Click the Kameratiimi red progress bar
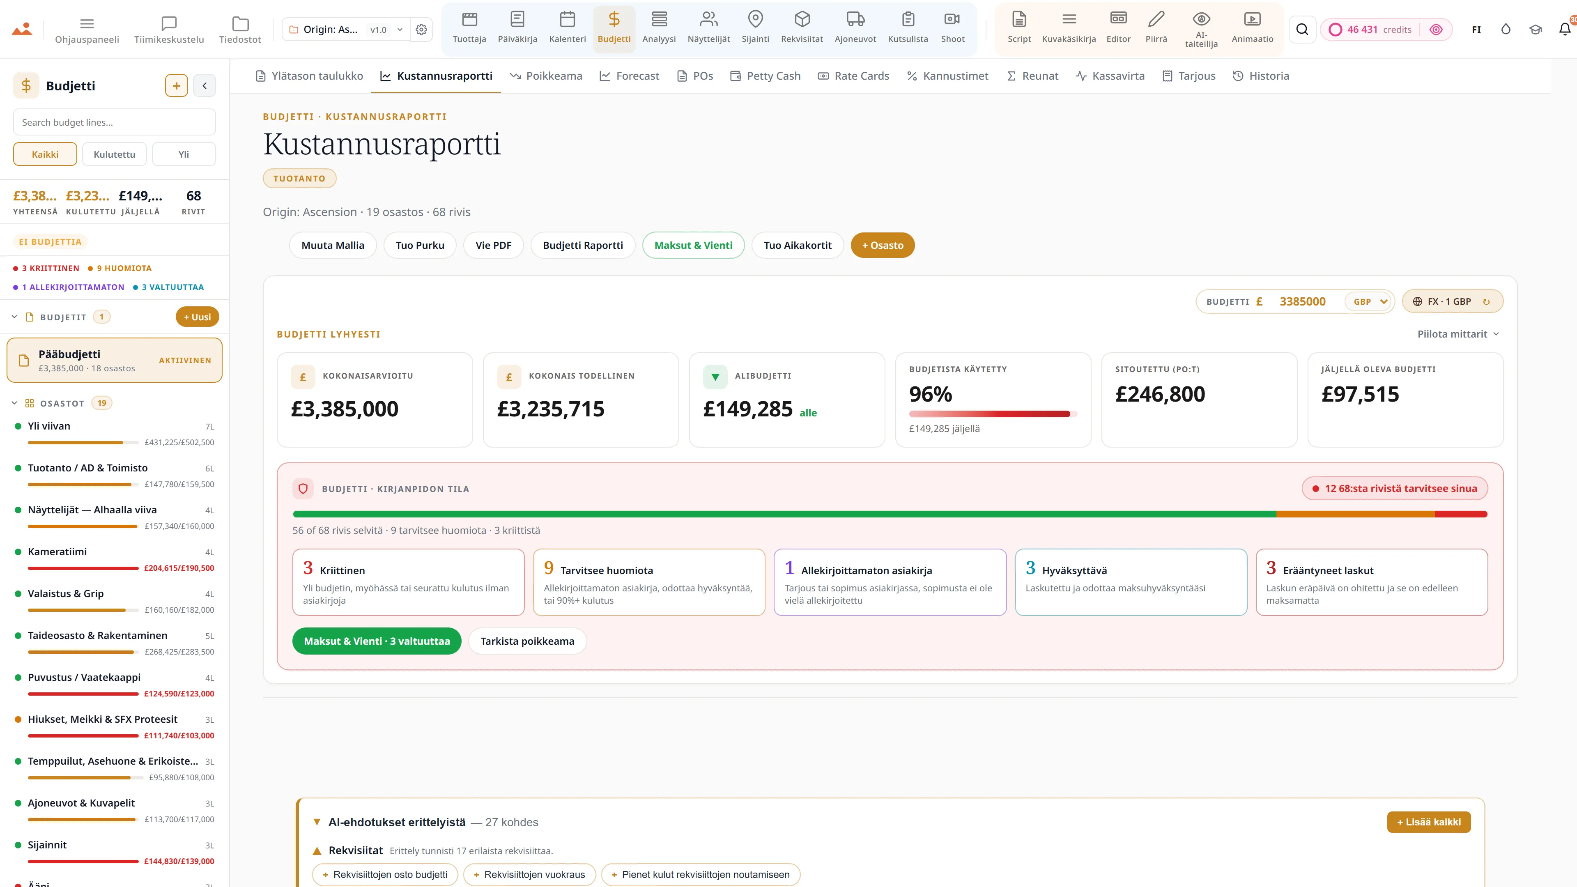The width and height of the screenshot is (1577, 887). [83, 568]
